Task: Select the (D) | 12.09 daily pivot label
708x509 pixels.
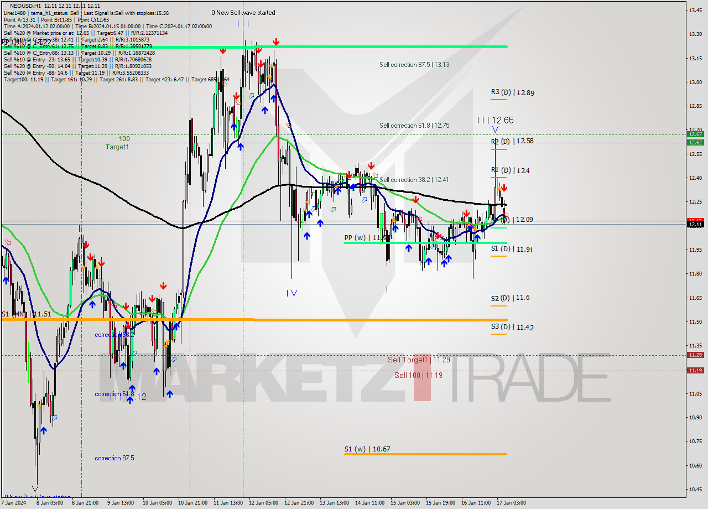Action: pyautogui.click(x=517, y=220)
